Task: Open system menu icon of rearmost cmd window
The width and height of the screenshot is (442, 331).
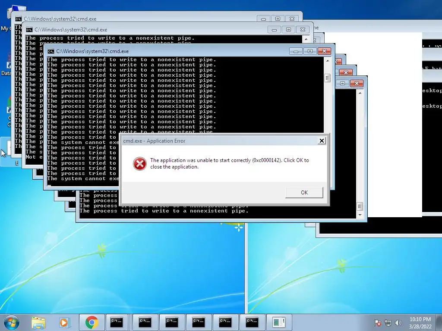Action: pyautogui.click(x=18, y=19)
